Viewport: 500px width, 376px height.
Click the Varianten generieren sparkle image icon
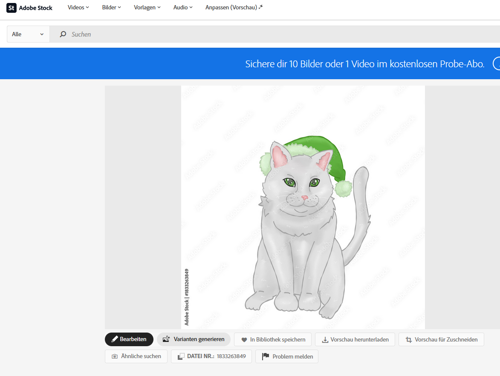coord(166,339)
